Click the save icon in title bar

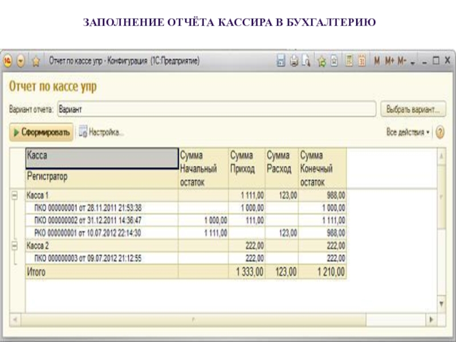click(x=280, y=60)
